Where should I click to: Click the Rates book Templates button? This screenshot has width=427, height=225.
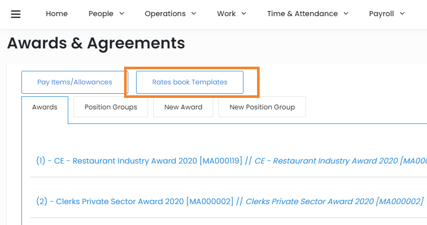[190, 82]
